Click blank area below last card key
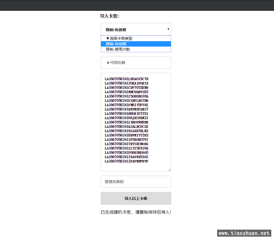Viewport: 274px width, 238px height. pyautogui.click(x=135, y=167)
